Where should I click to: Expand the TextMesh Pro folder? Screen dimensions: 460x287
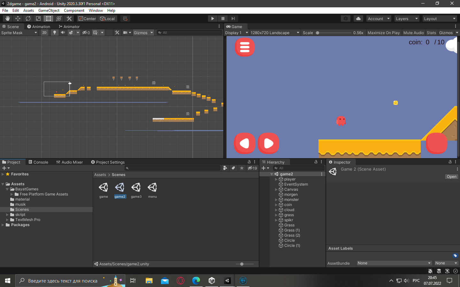coord(7,220)
